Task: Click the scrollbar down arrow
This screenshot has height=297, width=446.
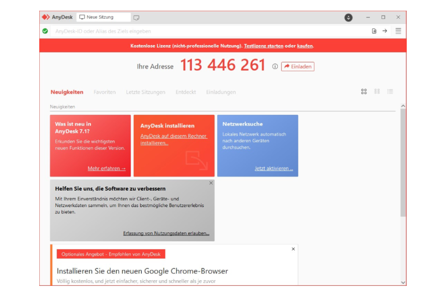Action: pos(403,282)
